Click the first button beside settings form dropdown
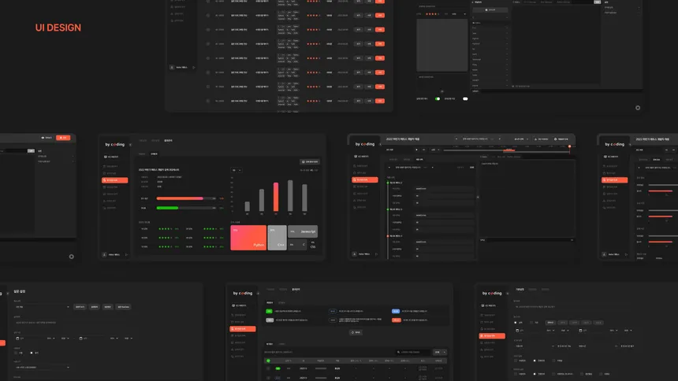Screen dimensions: 678x381 click(80, 307)
